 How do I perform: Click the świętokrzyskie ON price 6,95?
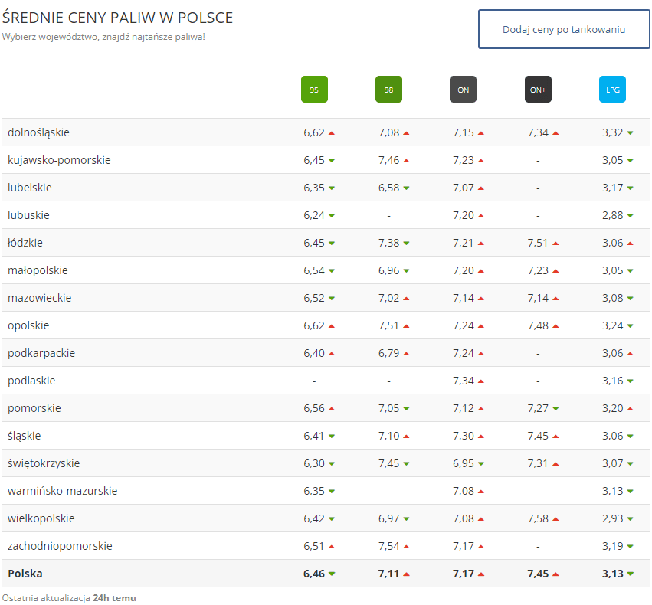point(463,463)
